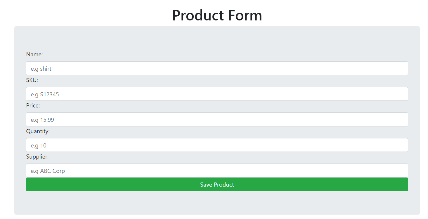Focus the field showing placeholder e.g 10
Image resolution: width=428 pixels, height=219 pixels.
point(217,145)
